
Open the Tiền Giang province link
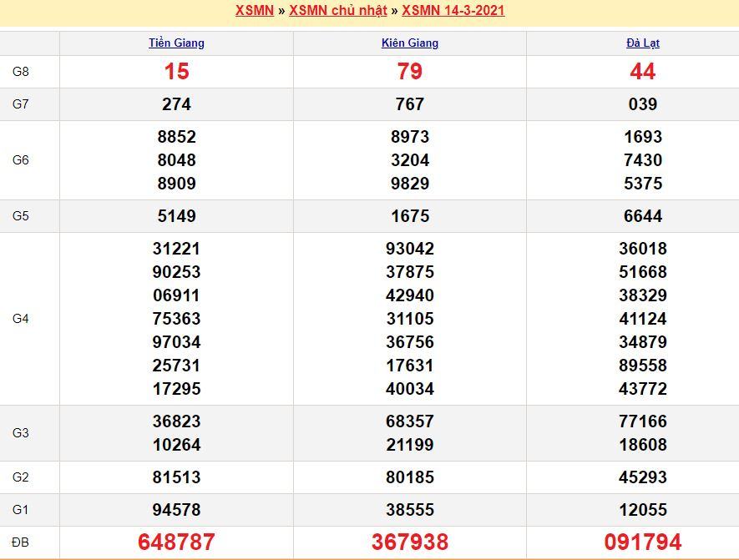pos(177,43)
